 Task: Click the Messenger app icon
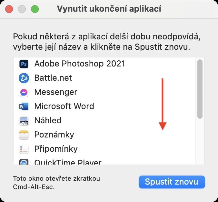click(x=24, y=92)
